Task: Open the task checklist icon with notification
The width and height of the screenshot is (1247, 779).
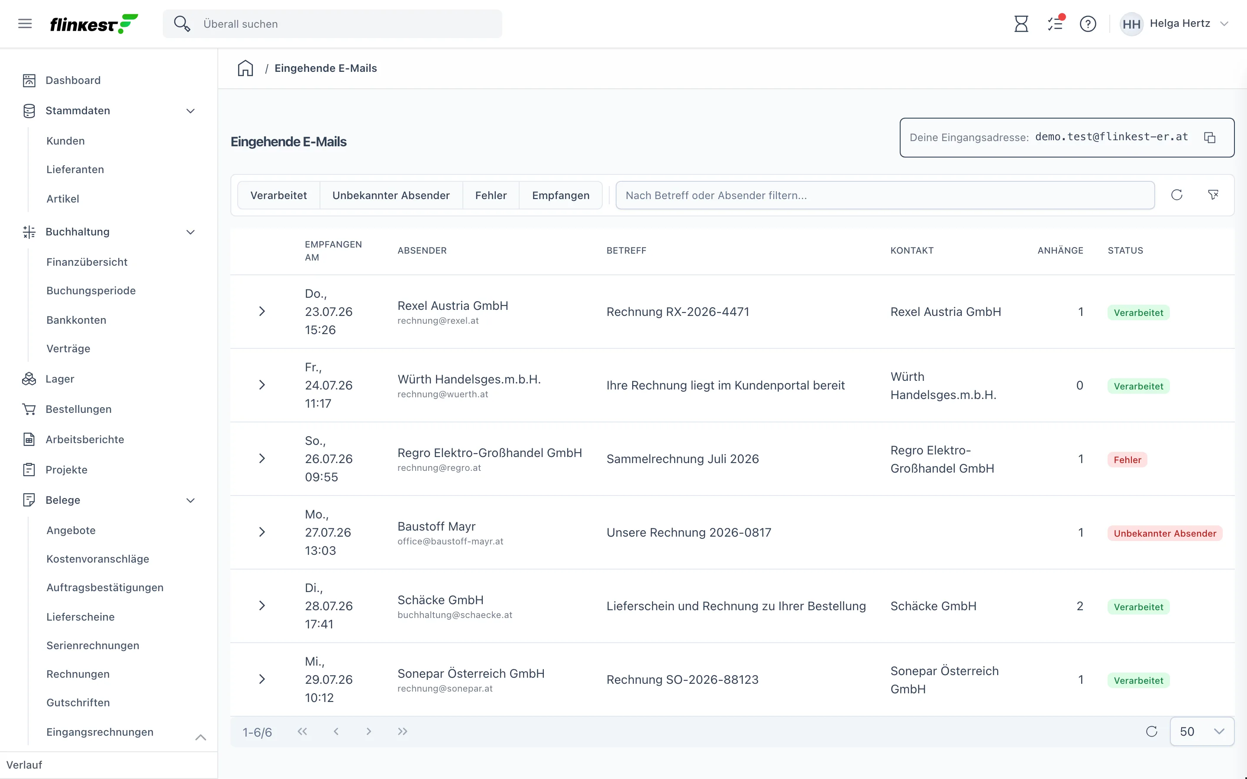Action: pos(1055,24)
